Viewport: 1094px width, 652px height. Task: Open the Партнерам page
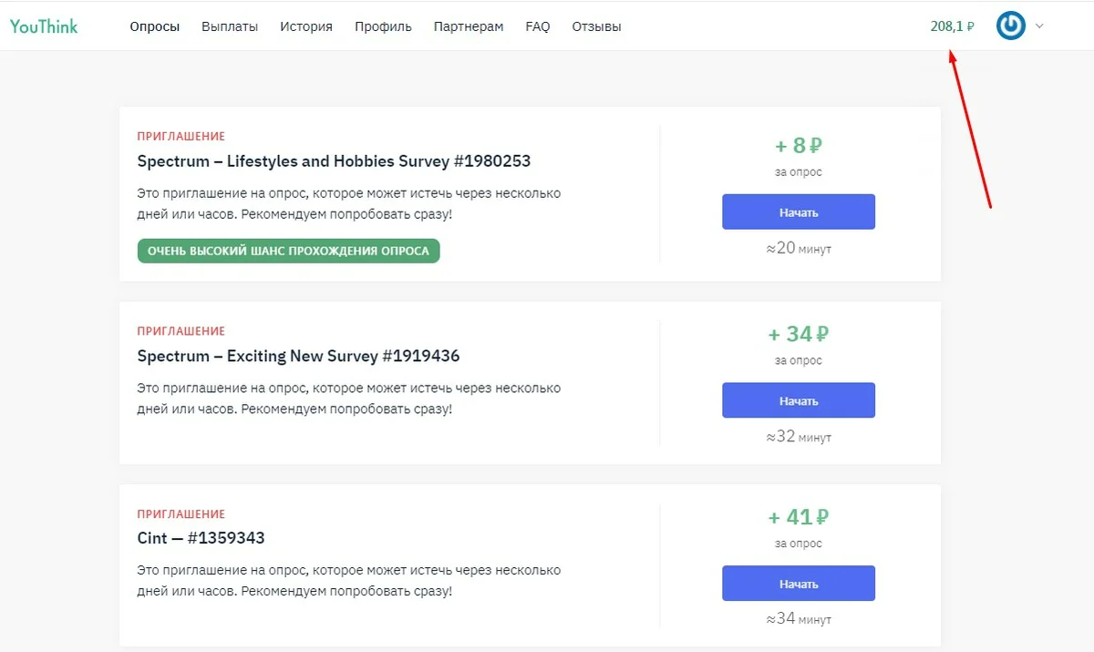469,27
